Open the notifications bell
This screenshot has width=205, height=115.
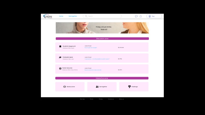[x=141, y=16]
